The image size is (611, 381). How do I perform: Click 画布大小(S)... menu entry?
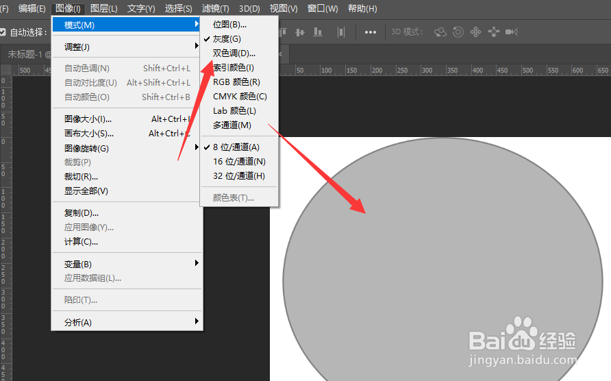127,134
